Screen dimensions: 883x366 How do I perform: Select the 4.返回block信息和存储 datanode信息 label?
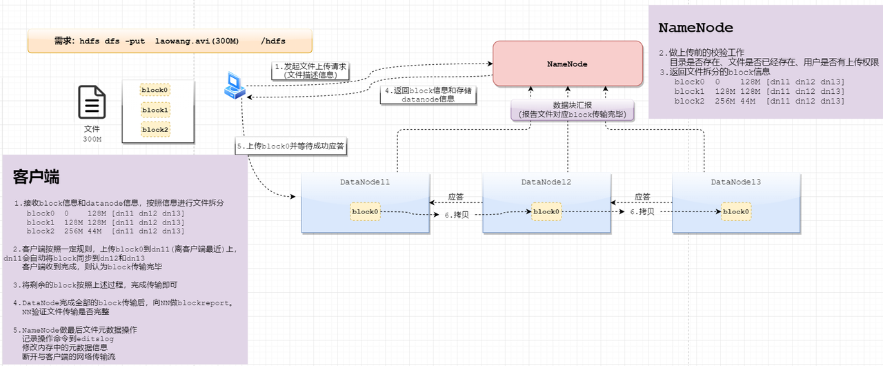click(428, 95)
